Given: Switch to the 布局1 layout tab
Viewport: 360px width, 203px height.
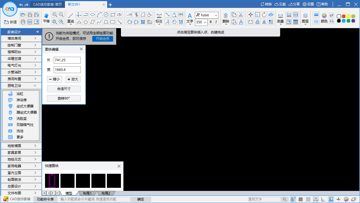Looking at the screenshot, I should [x=87, y=193].
